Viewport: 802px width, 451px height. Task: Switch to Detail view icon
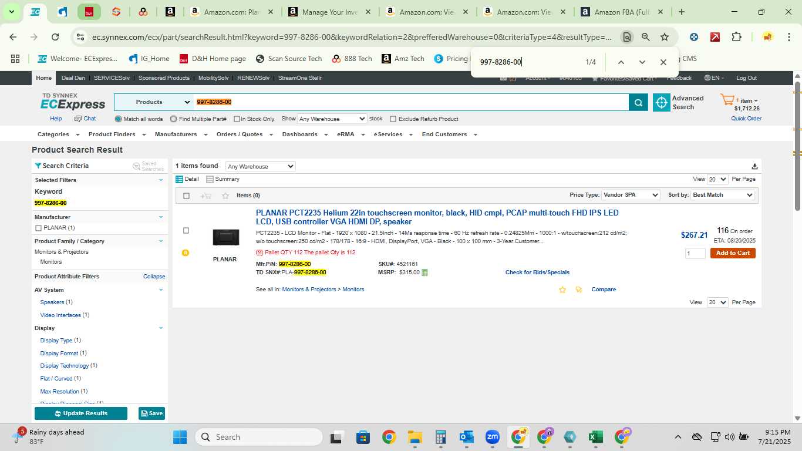[180, 179]
